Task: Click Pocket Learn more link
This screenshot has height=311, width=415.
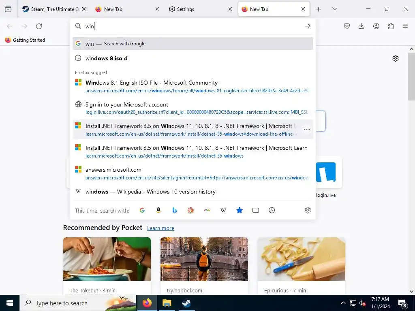Action: [x=160, y=228]
